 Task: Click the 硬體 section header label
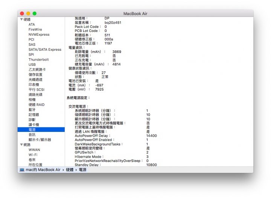(x=27, y=19)
